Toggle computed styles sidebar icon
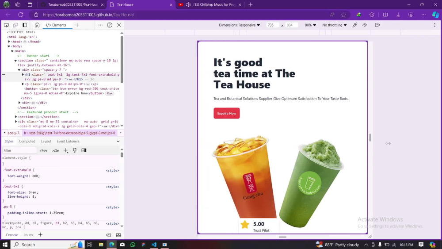 pos(84,150)
